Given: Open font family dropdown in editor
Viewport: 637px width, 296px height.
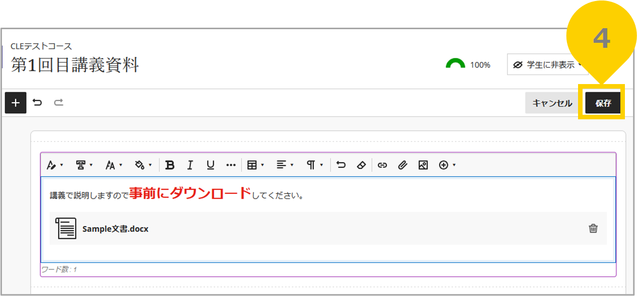Looking at the screenshot, I should [84, 165].
